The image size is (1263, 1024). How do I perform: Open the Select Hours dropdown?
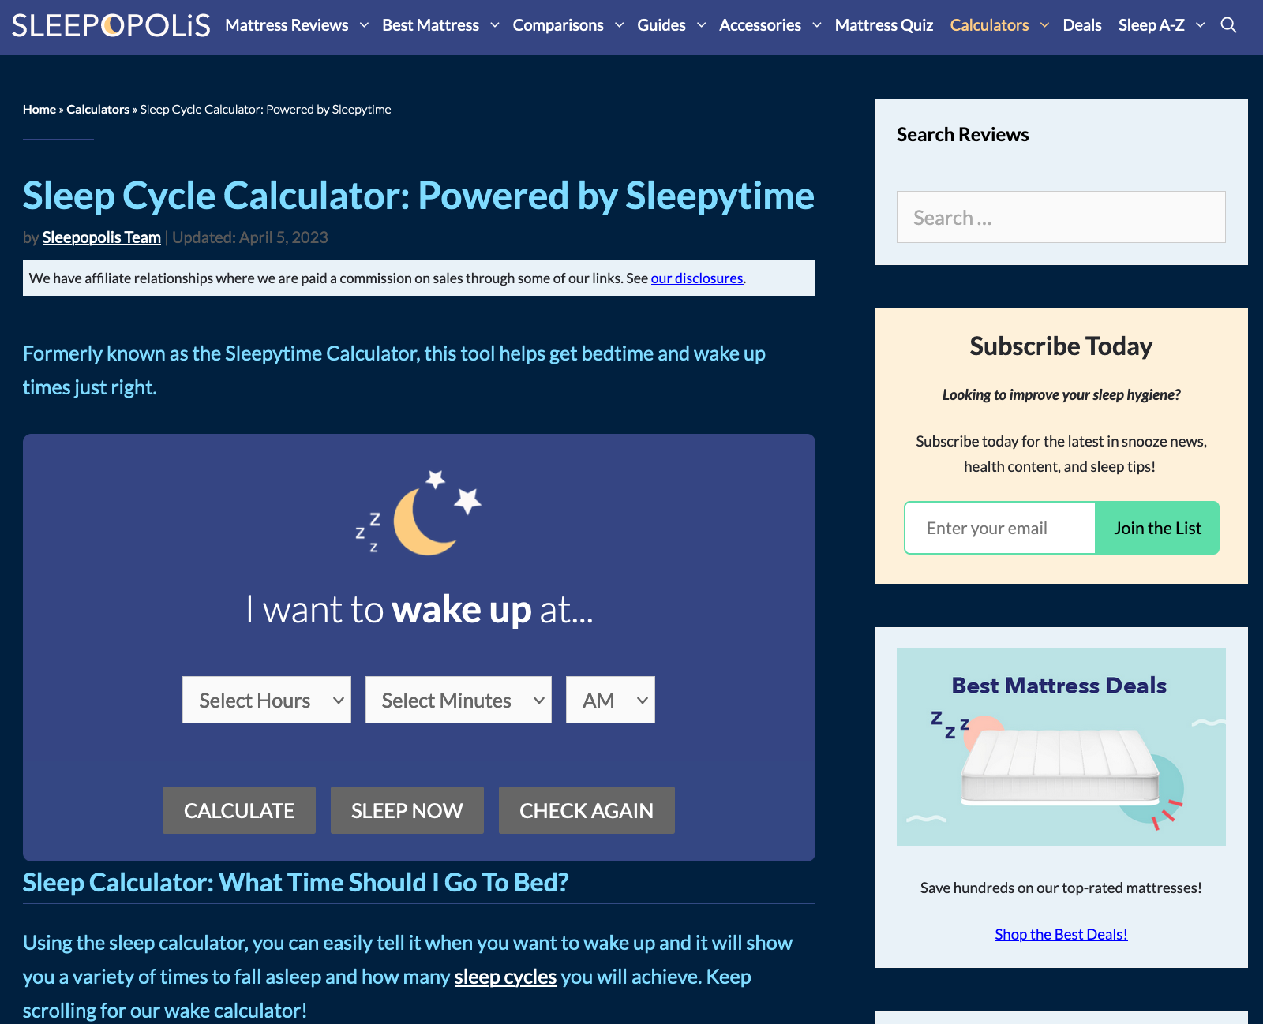[x=266, y=700]
